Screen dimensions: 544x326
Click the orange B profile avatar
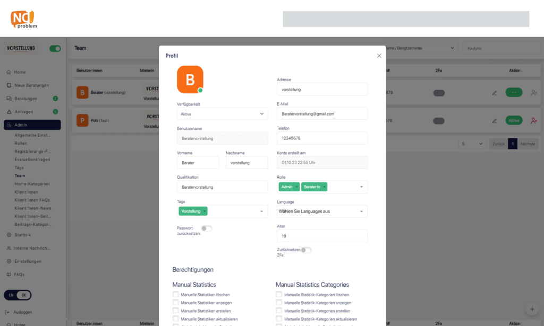(190, 79)
